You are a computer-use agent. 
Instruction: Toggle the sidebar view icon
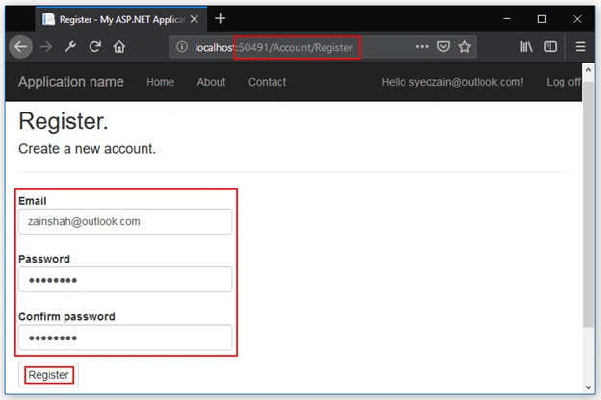550,47
